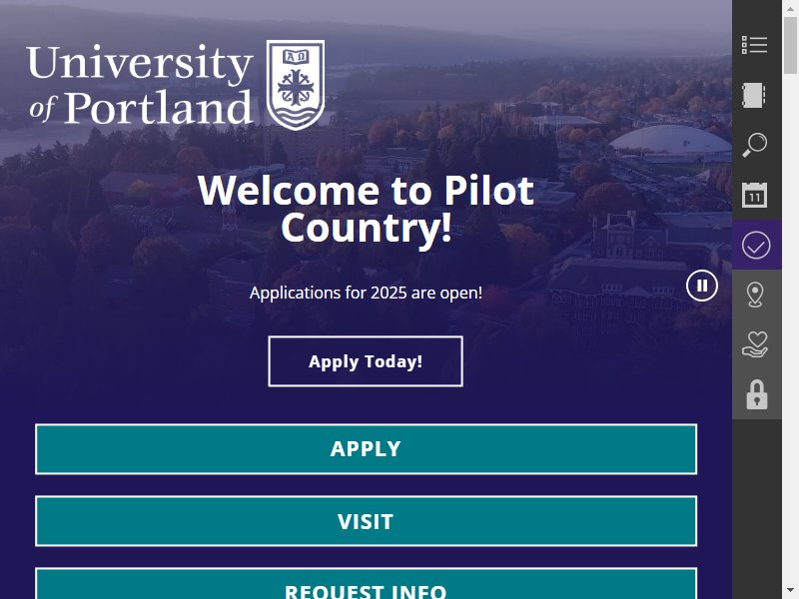Click the teal VISIT button
The height and width of the screenshot is (599, 799).
(366, 521)
